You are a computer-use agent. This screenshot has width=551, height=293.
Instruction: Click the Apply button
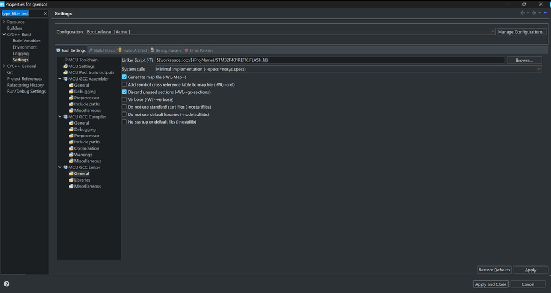[x=530, y=270]
